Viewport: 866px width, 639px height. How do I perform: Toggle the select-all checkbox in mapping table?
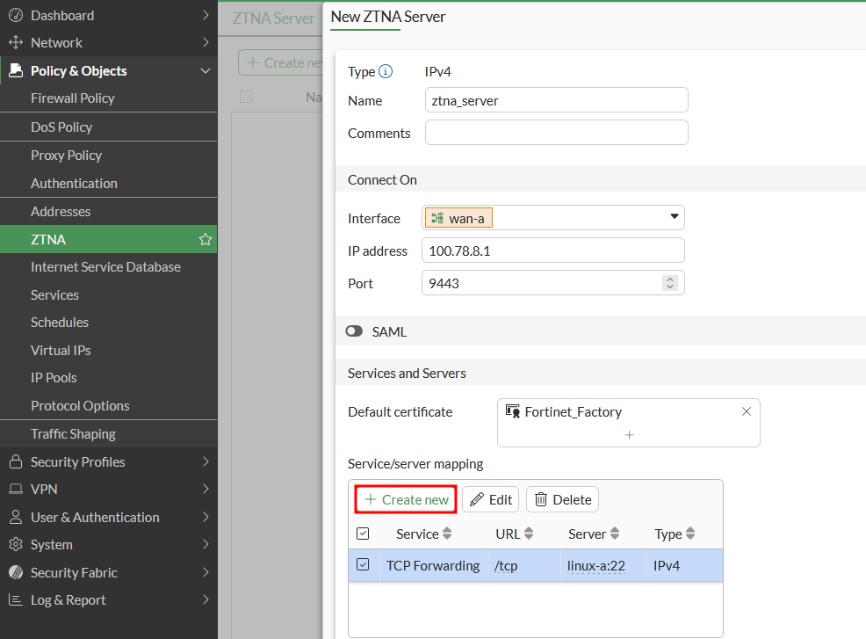click(x=363, y=534)
